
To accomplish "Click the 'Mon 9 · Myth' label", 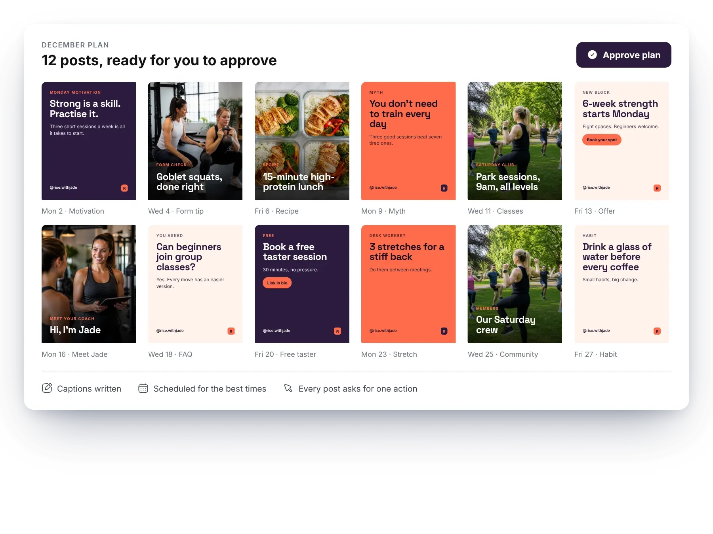I will click(x=383, y=211).
